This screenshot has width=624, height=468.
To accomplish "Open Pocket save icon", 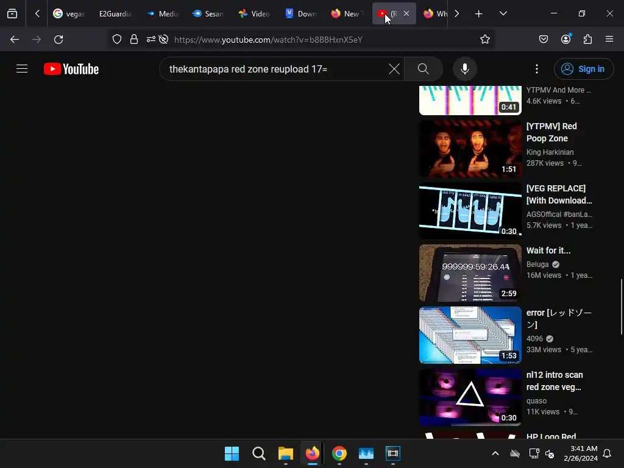I will [544, 40].
